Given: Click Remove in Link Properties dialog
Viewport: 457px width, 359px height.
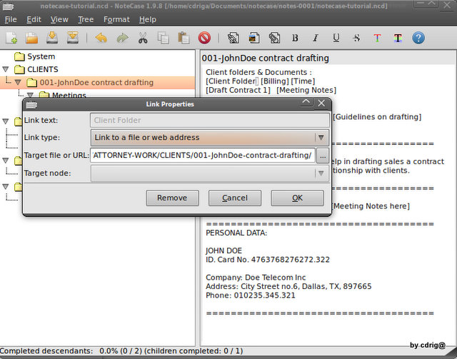Looking at the screenshot, I should 172,198.
